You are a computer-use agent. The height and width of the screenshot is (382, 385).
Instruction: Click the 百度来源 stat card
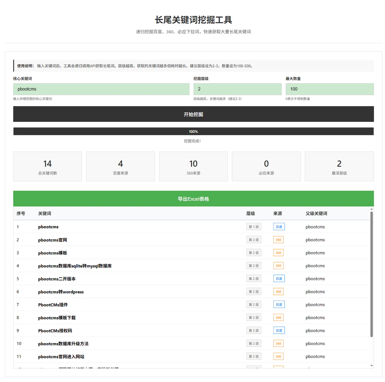click(120, 167)
